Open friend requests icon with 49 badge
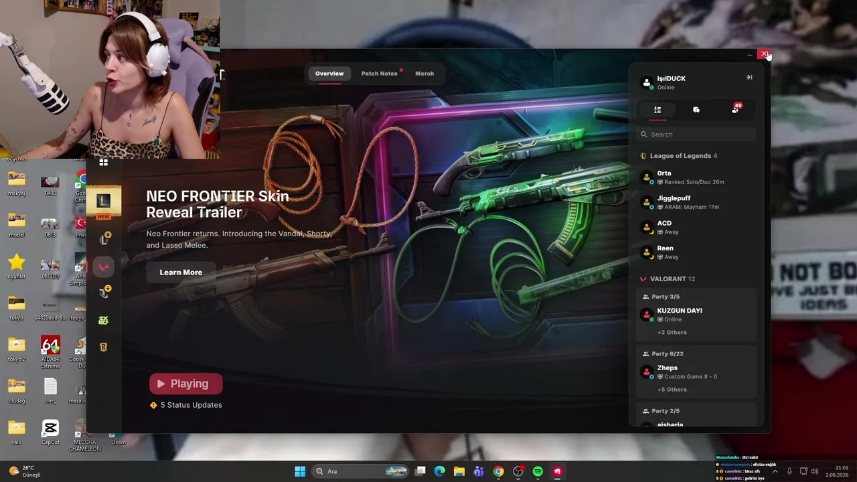 coord(736,109)
